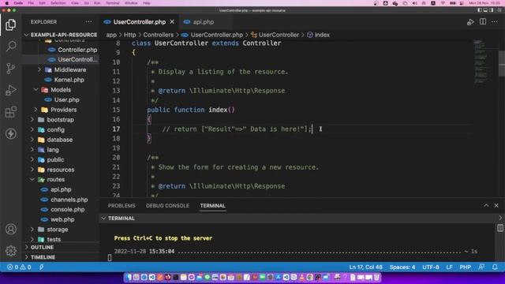Open the Source Control view
Image resolution: width=505 pixels, height=284 pixels.
(10, 69)
